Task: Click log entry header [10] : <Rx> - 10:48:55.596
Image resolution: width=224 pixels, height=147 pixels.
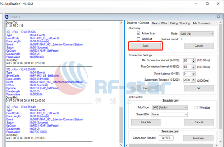Action: 20,32
